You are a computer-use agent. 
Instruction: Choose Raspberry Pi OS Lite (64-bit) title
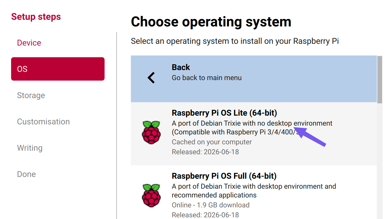pyautogui.click(x=224, y=113)
